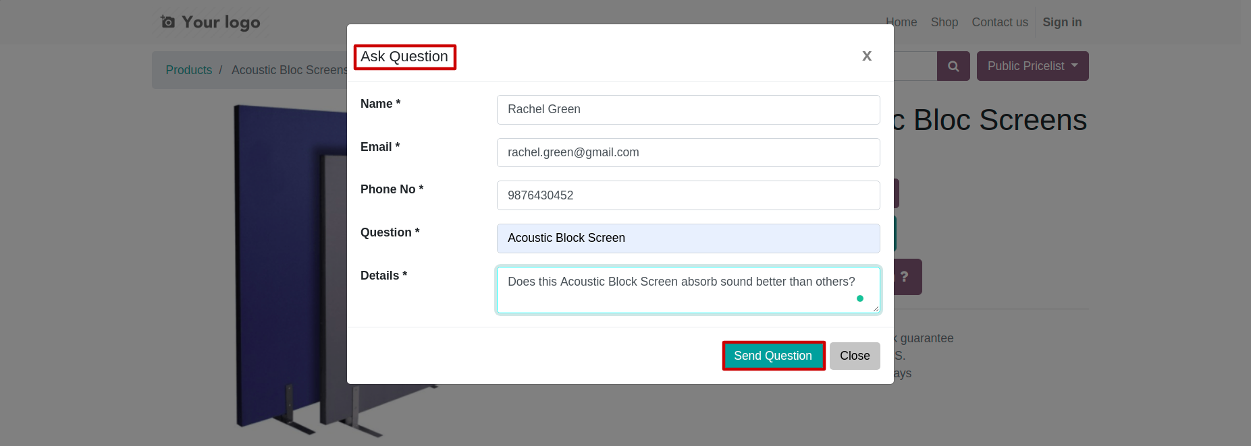Image resolution: width=1251 pixels, height=446 pixels.
Task: Open the Contact us page
Action: (999, 22)
